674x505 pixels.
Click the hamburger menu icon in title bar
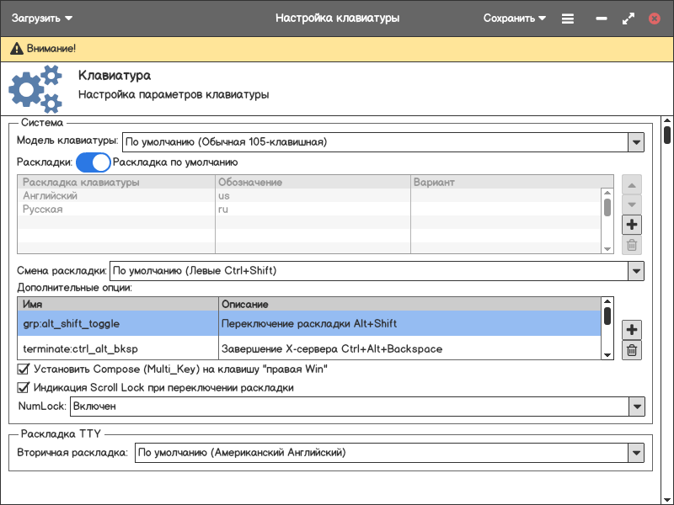[x=568, y=19]
